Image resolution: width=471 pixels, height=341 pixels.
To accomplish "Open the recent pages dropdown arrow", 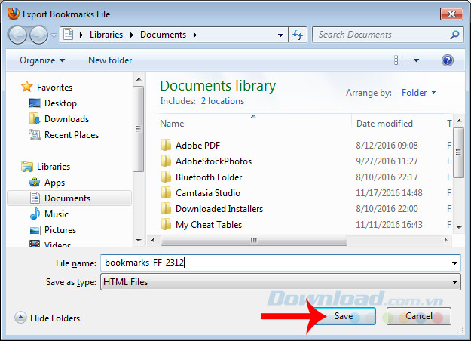I will click(54, 35).
